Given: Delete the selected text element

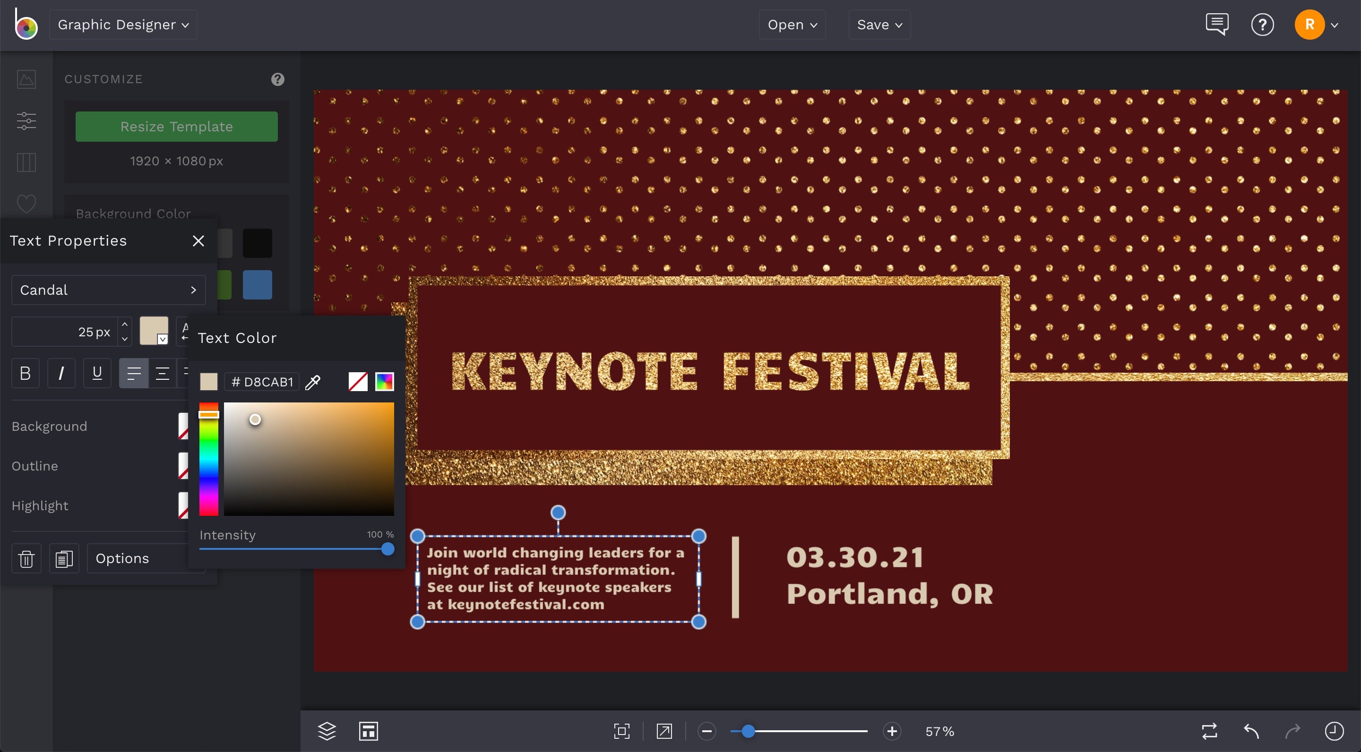Looking at the screenshot, I should [x=26, y=558].
